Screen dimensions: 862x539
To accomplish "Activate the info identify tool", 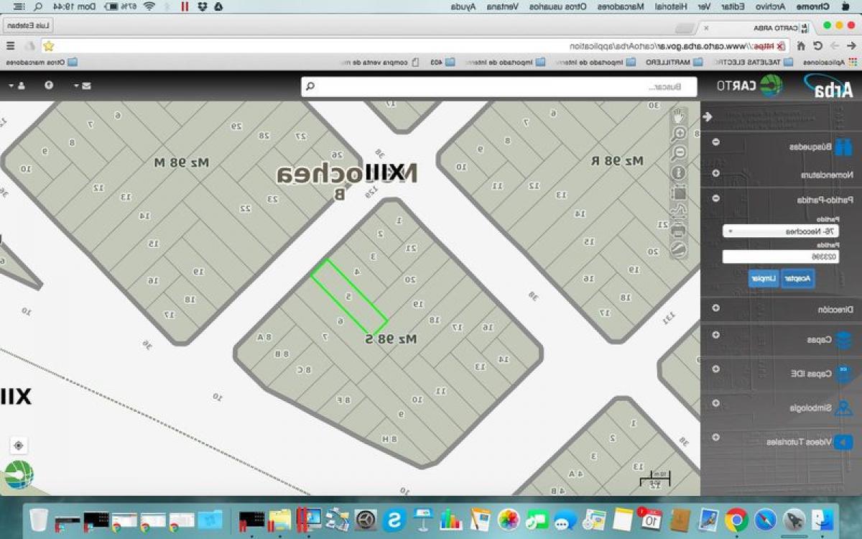I will click(x=679, y=172).
